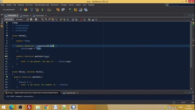Click Clean and Build Project icon
The width and height of the screenshot is (195, 110).
point(37,9)
